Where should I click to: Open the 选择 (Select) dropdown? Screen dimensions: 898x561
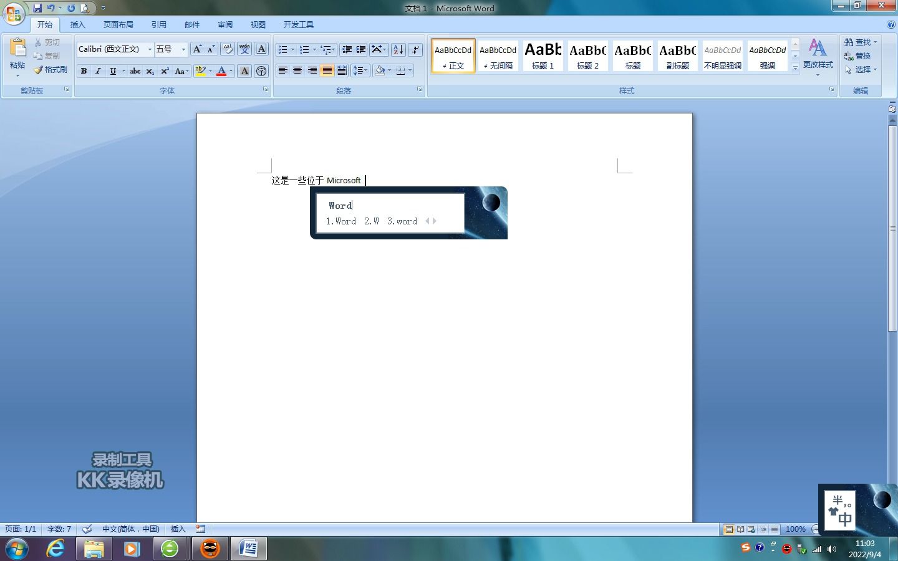(x=861, y=69)
